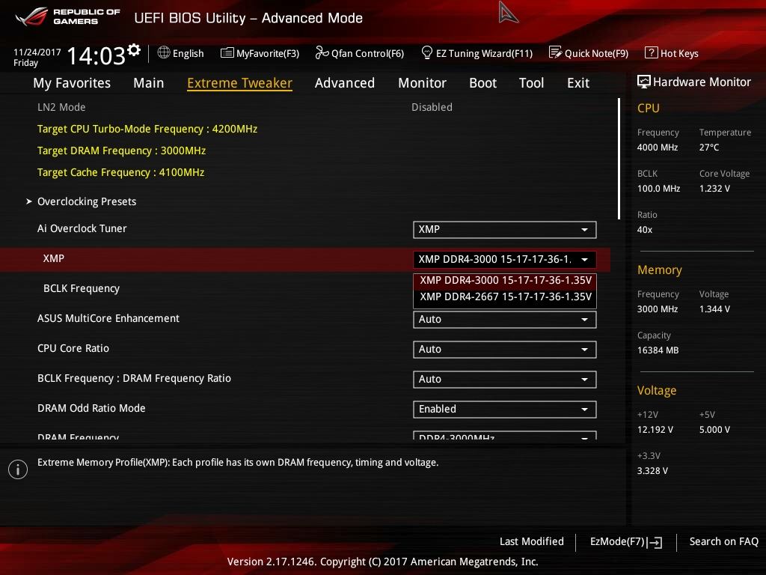This screenshot has height=575, width=766.
Task: Open BCLK : DRAM Frequency Ratio dropdown
Action: click(x=505, y=380)
